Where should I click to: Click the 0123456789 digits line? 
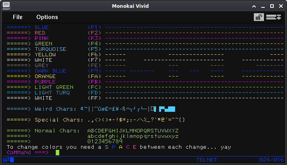pyautogui.click(x=105, y=142)
